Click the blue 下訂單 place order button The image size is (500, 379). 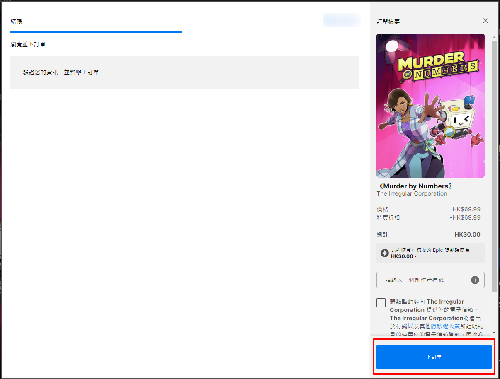[x=434, y=357]
